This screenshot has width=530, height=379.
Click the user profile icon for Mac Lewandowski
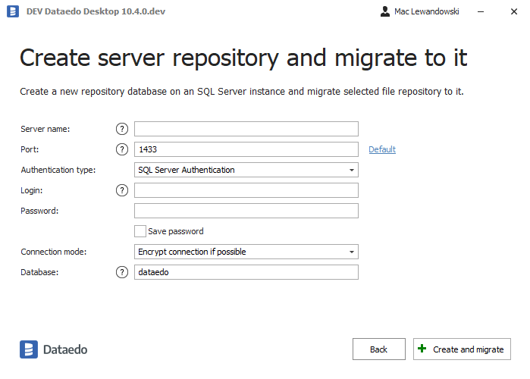385,12
